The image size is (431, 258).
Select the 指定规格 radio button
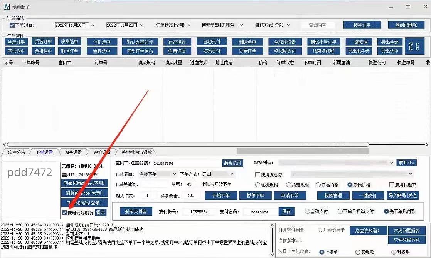click(x=288, y=185)
